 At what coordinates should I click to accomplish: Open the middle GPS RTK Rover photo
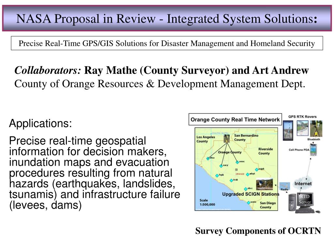point(302,128)
